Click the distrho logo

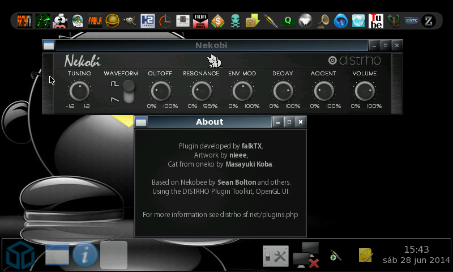[x=355, y=61]
